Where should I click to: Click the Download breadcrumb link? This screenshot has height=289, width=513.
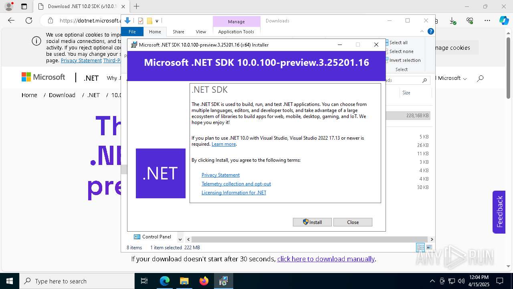pyautogui.click(x=62, y=95)
